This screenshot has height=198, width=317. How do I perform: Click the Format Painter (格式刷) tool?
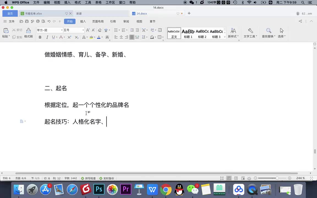[x=29, y=33]
